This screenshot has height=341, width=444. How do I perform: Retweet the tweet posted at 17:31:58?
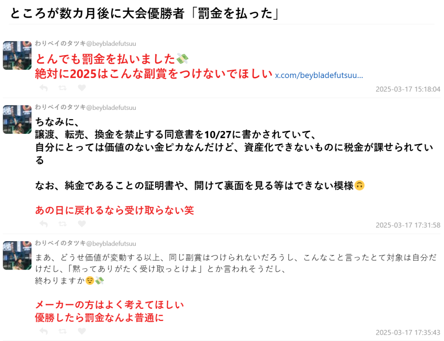[63, 224]
